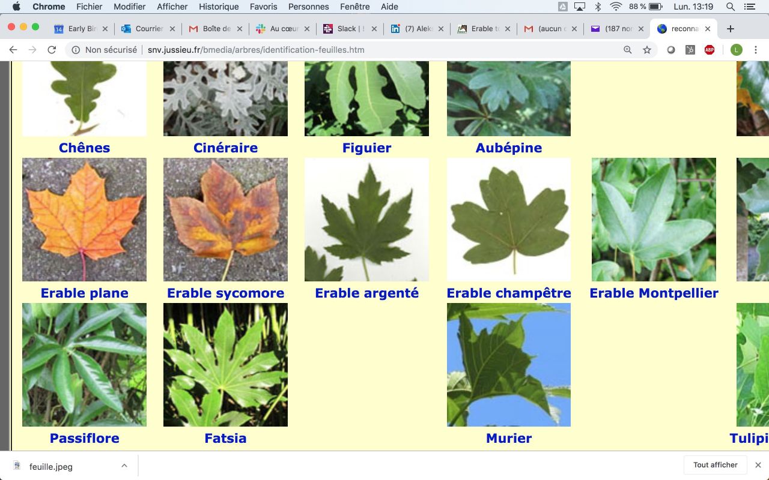Click the URL address bar field

360,50
